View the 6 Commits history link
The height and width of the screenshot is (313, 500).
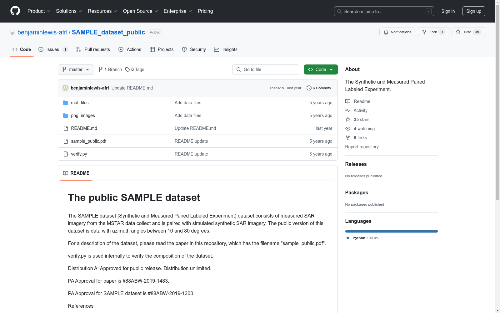point(319,88)
